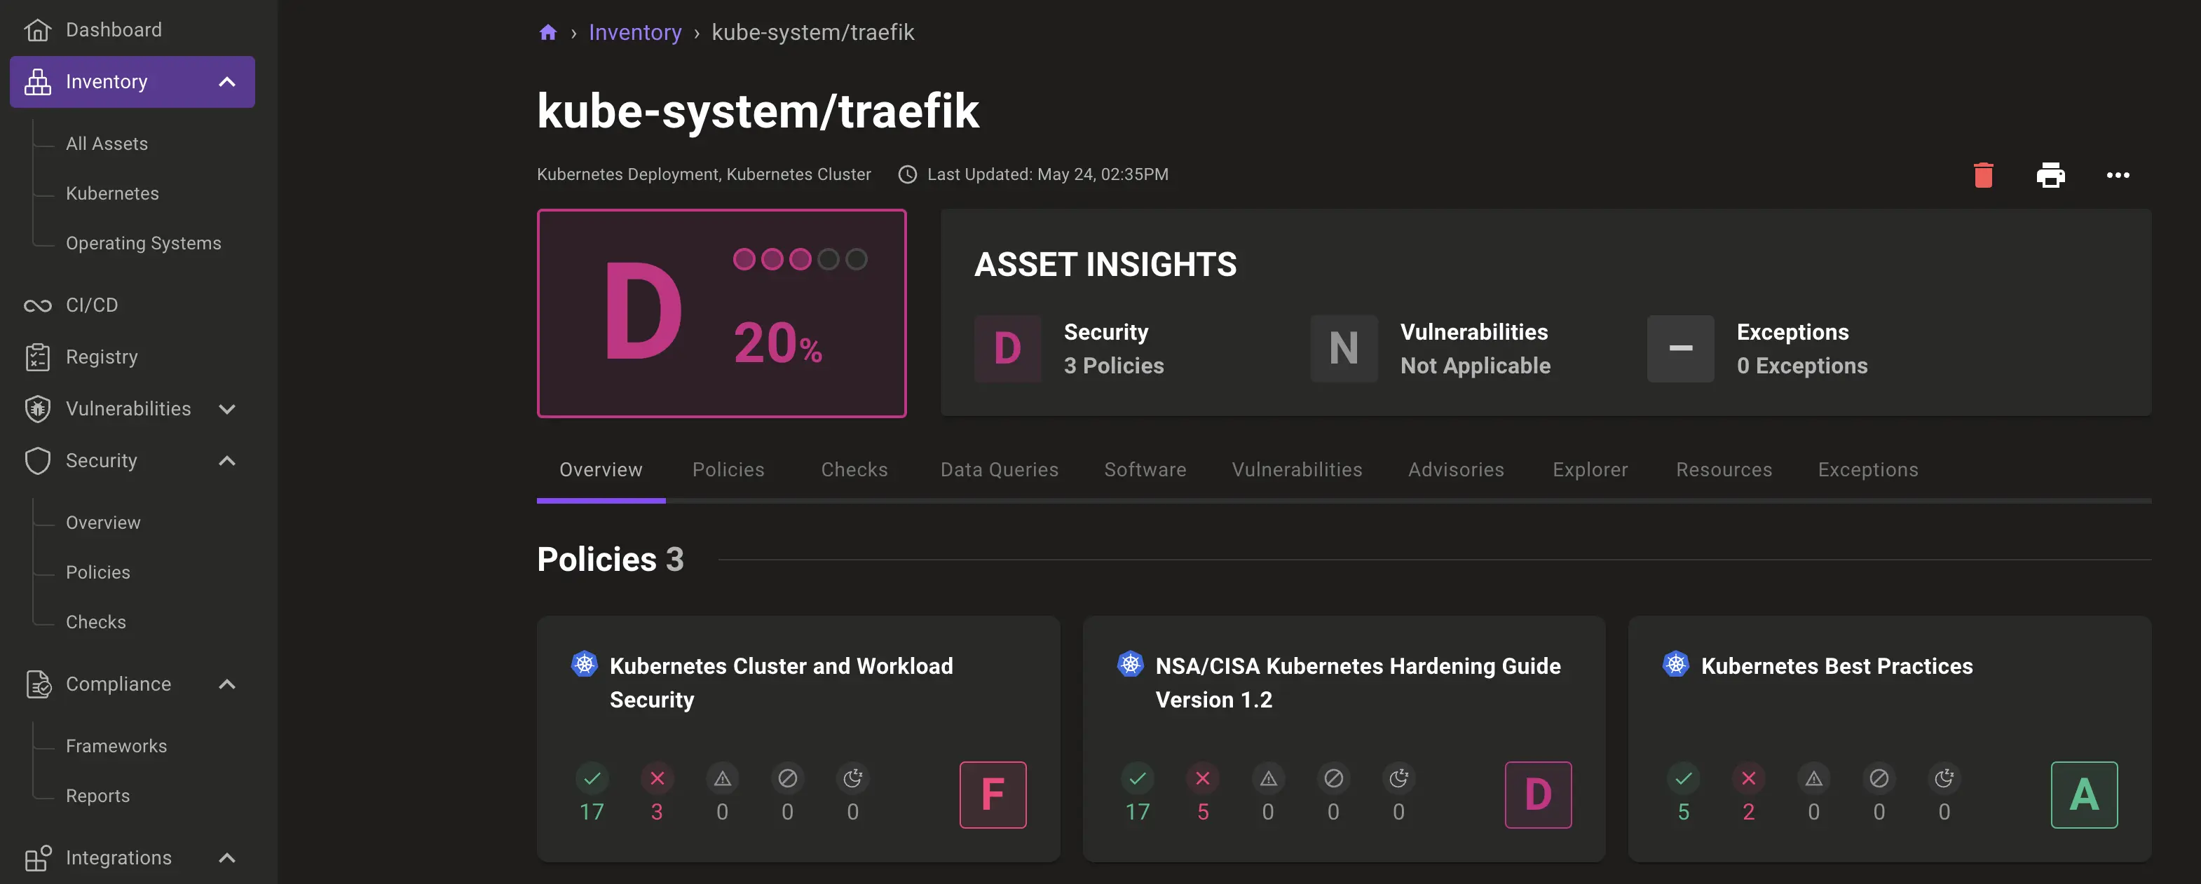Image resolution: width=2201 pixels, height=884 pixels.
Task: Click Last Updated: May 24, 02:35PM text
Action: [x=1047, y=174]
